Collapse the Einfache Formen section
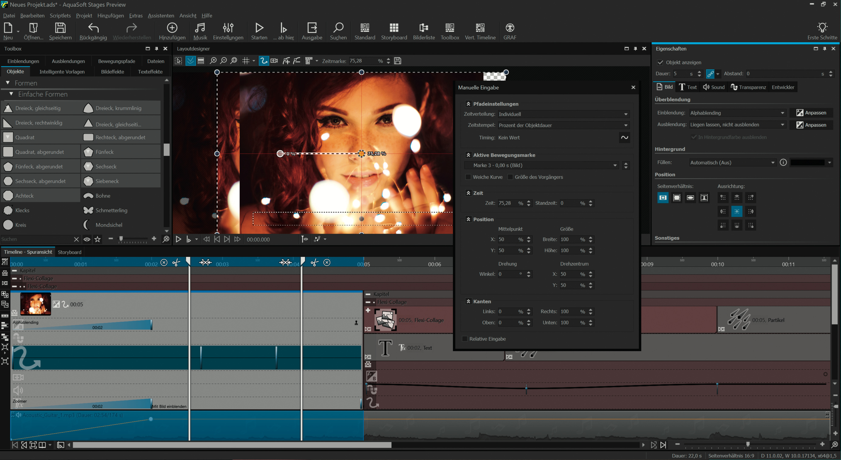The image size is (841, 460). (x=12, y=94)
